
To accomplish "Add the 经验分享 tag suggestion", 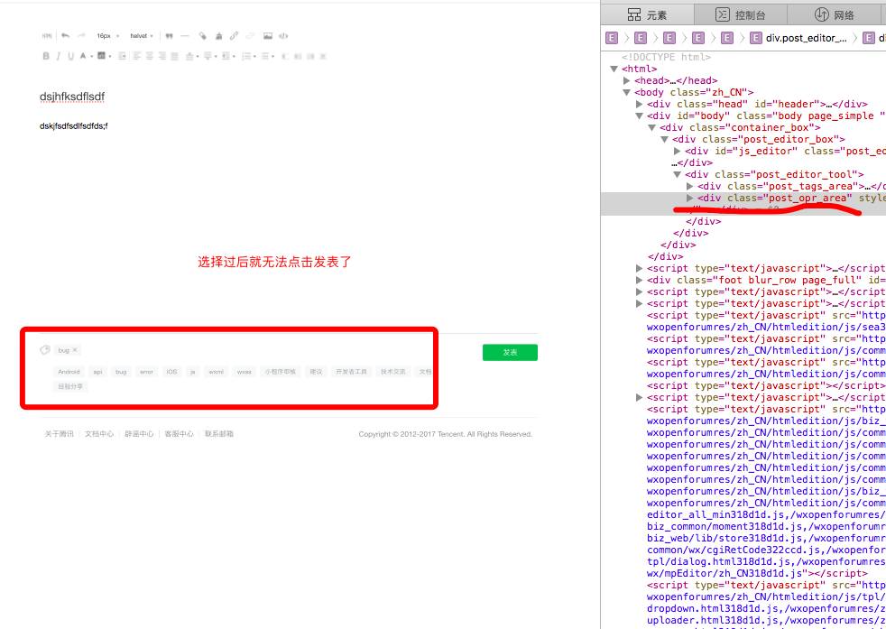I will [70, 386].
